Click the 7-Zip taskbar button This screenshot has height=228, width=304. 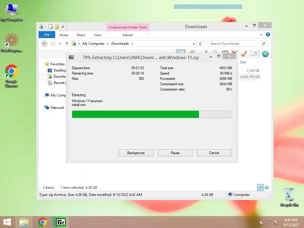(x=61, y=222)
